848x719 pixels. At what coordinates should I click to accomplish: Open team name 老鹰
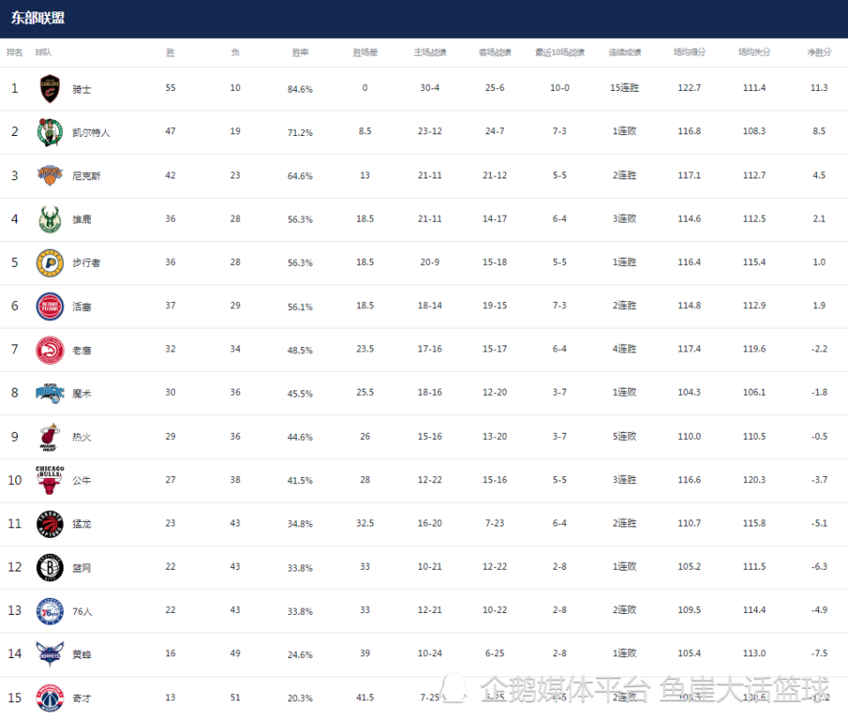(x=81, y=351)
